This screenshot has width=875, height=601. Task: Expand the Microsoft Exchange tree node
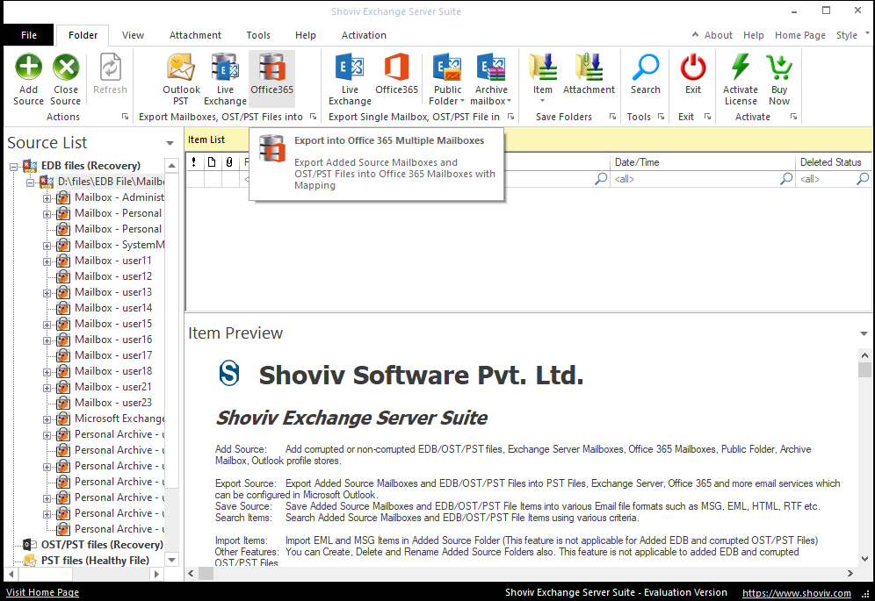pos(47,419)
